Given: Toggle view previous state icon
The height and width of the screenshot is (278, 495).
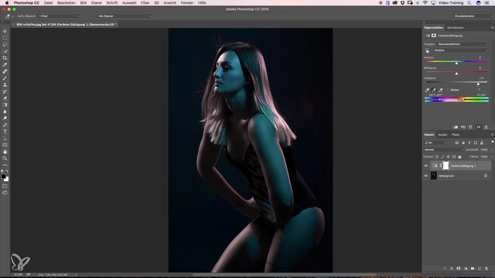Looking at the screenshot, I should tap(463, 127).
